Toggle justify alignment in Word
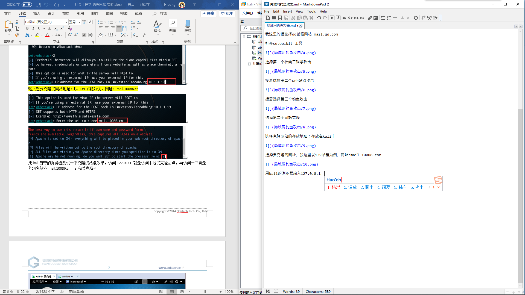Image resolution: width=525 pixels, height=295 pixels. pos(119,28)
